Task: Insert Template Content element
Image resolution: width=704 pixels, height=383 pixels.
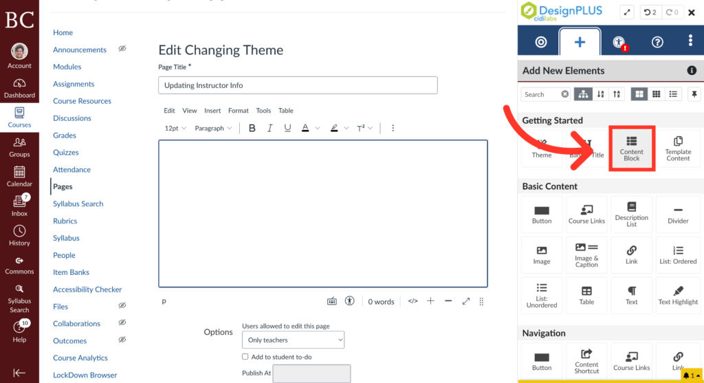Action: pos(678,148)
